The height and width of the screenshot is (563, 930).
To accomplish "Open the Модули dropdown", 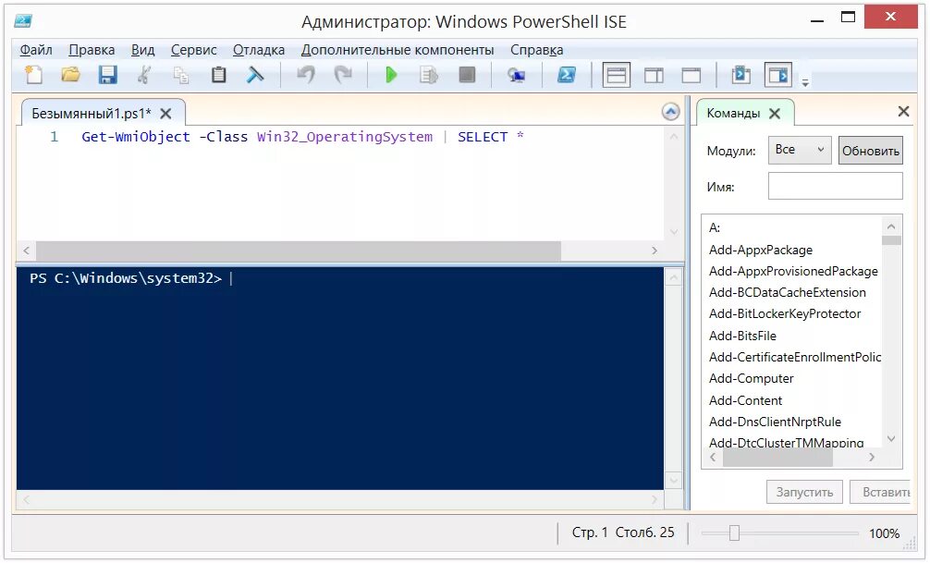I will pos(800,150).
